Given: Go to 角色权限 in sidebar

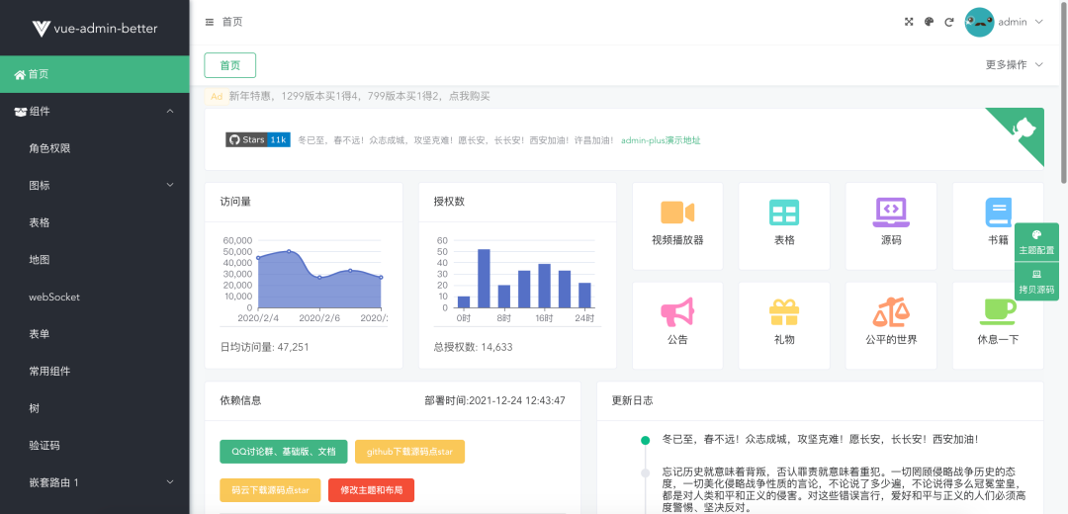Looking at the screenshot, I should 95,148.
